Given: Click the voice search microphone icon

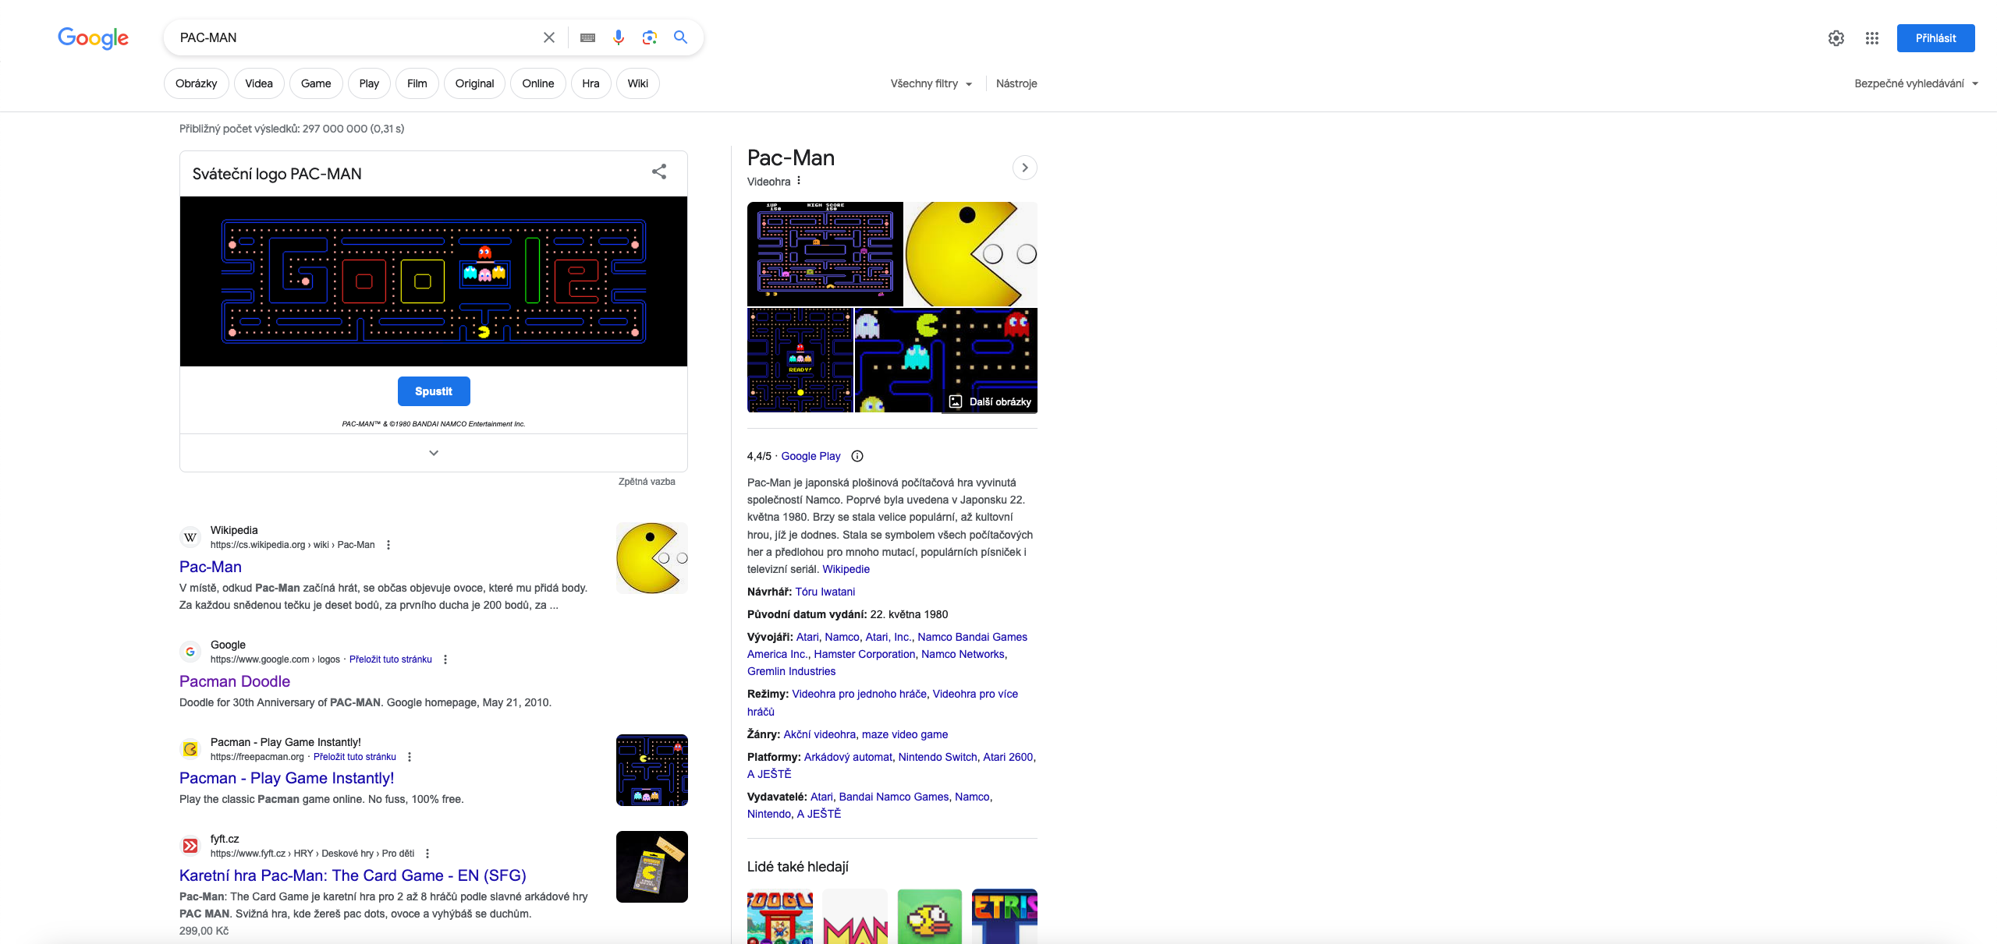Looking at the screenshot, I should [x=618, y=37].
